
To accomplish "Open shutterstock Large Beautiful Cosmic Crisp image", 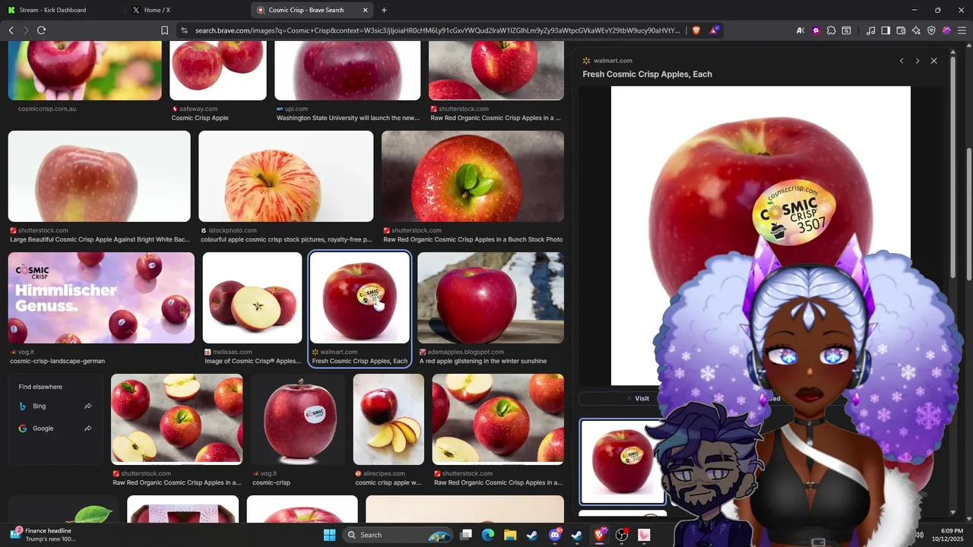I will 100,176.
